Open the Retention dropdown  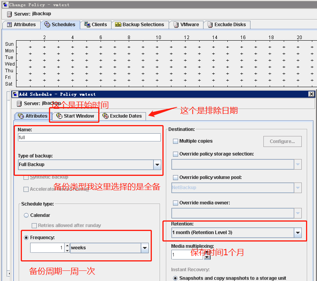click(x=299, y=232)
